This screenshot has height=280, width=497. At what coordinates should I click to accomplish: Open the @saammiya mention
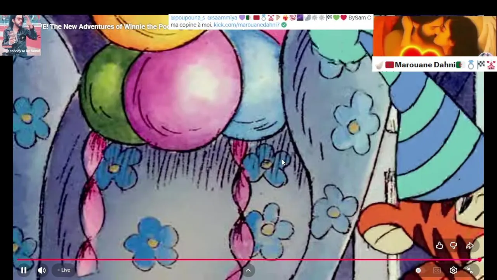pyautogui.click(x=222, y=17)
